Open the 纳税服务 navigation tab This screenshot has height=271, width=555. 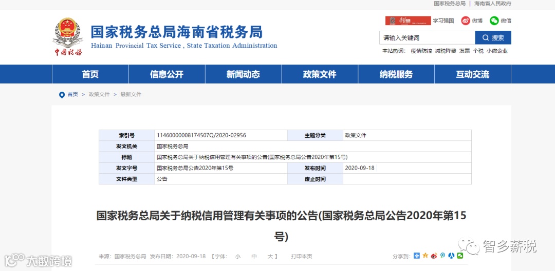point(396,74)
